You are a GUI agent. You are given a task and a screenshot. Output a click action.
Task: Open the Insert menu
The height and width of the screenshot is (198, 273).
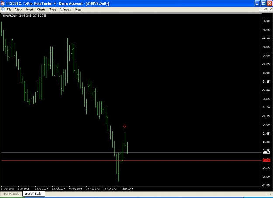point(29,10)
